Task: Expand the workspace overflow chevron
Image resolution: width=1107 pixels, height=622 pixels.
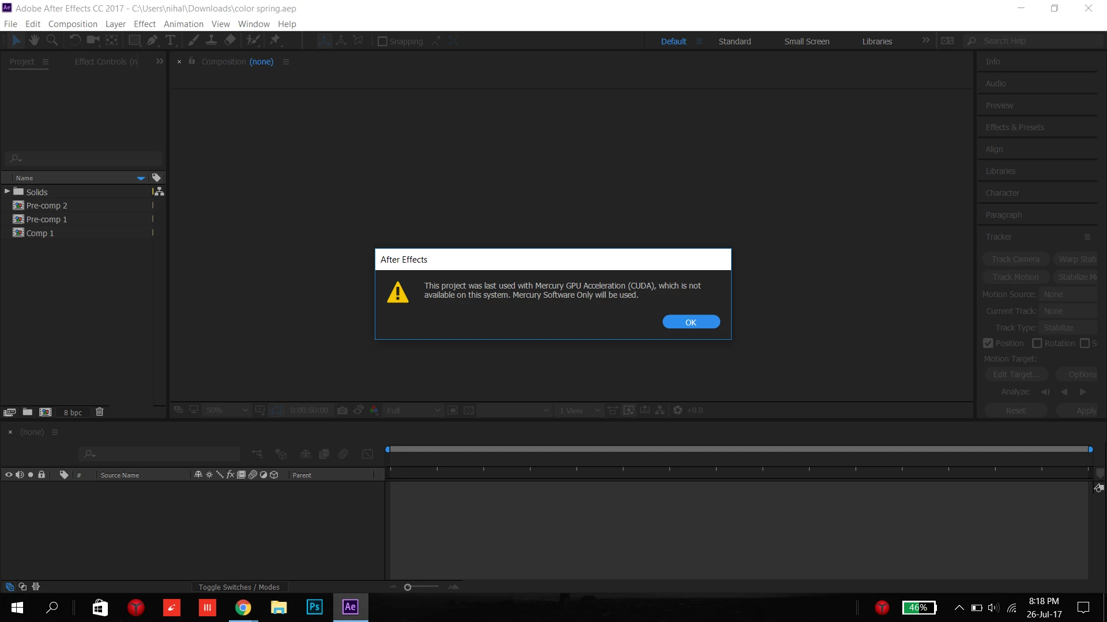Action: coord(925,40)
